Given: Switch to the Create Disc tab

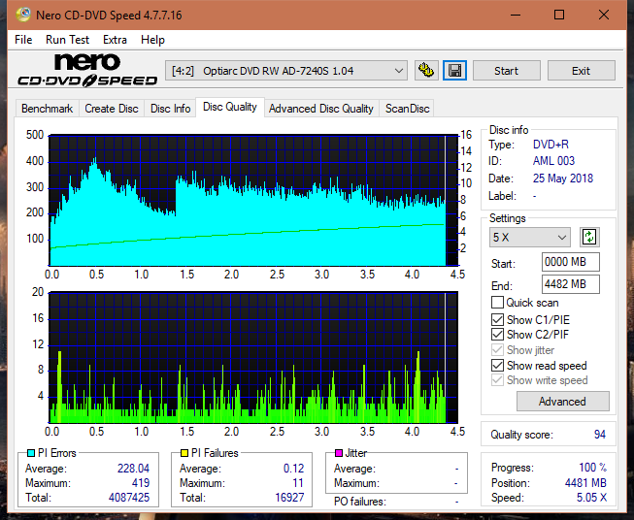Looking at the screenshot, I should tap(112, 109).
